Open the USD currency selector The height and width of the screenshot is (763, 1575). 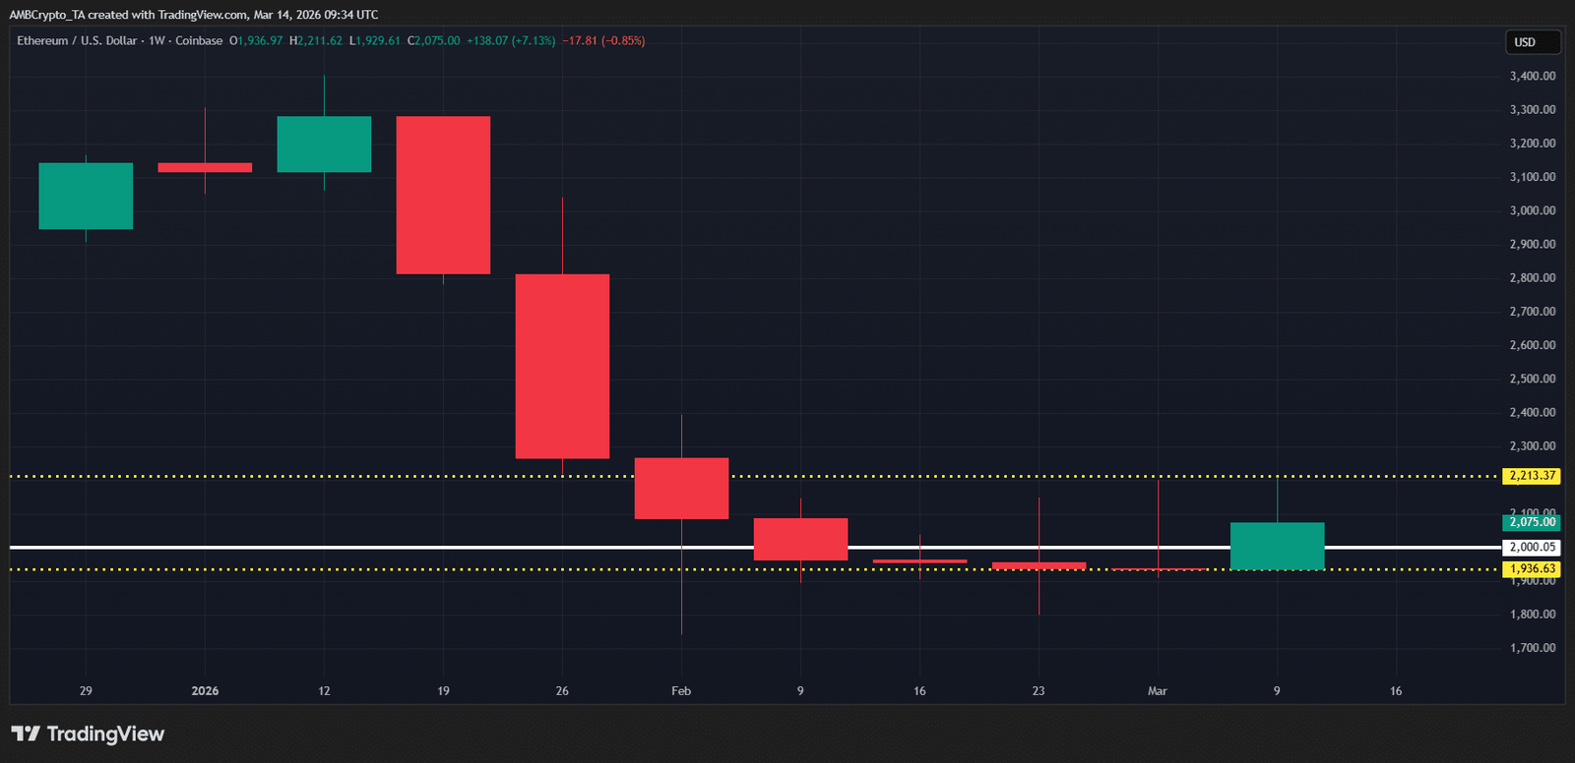1533,42
